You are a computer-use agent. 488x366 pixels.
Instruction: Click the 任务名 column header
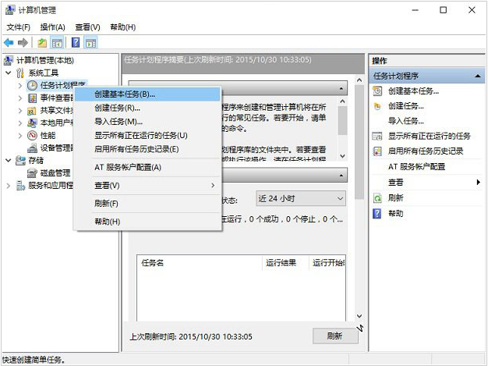click(153, 263)
